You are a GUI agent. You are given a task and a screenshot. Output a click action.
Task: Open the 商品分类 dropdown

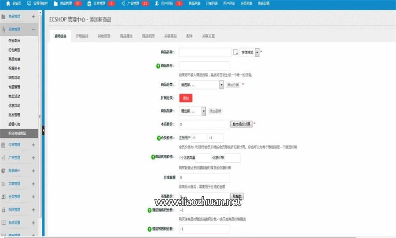221,85
